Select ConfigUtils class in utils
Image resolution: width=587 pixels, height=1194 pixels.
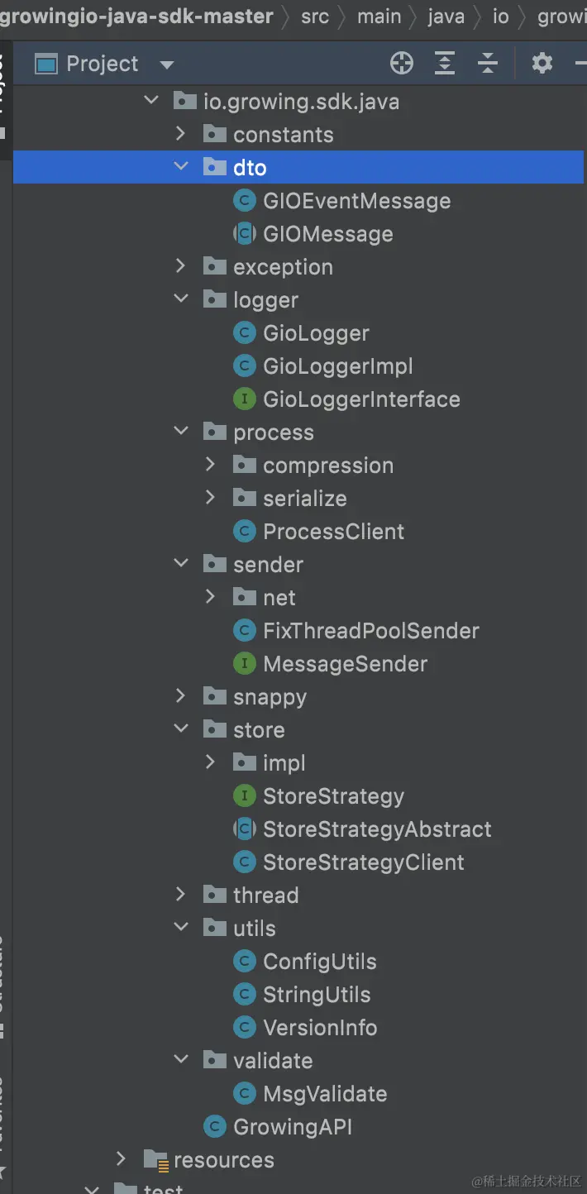(319, 962)
